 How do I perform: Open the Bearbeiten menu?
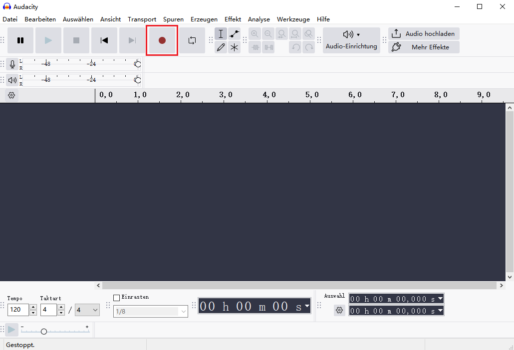pyautogui.click(x=40, y=19)
